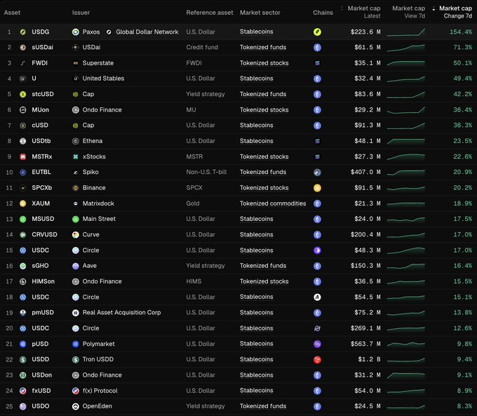Click the Gold reference asset text
This screenshot has height=416, width=477.
coord(193,203)
